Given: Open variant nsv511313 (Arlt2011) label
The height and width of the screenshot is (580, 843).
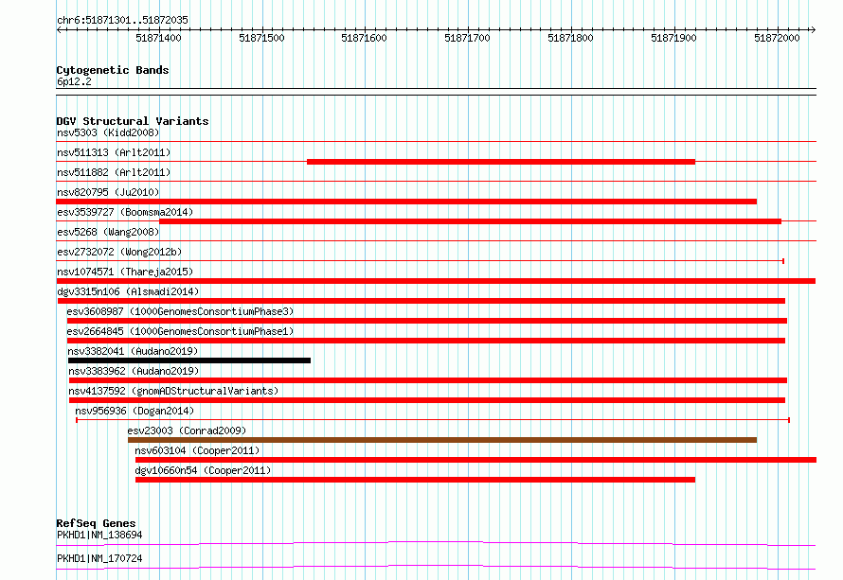Looking at the screenshot, I should click(114, 152).
